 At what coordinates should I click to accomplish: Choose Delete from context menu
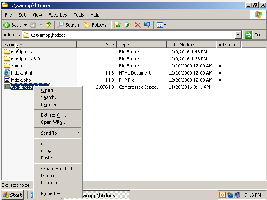pos(58,176)
